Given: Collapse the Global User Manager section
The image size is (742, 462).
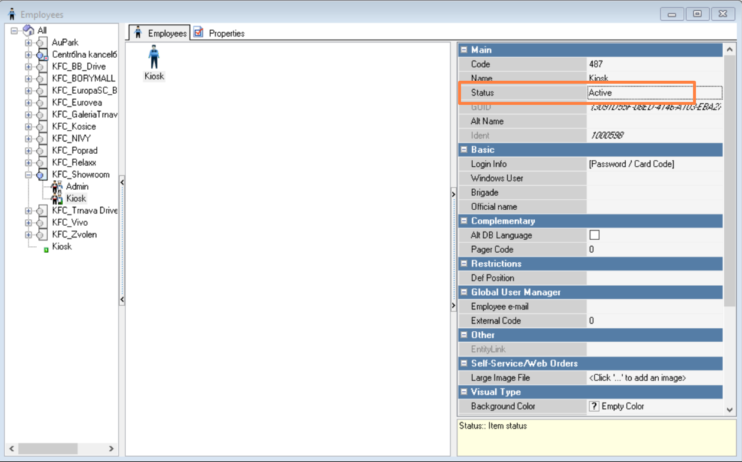Looking at the screenshot, I should (464, 292).
